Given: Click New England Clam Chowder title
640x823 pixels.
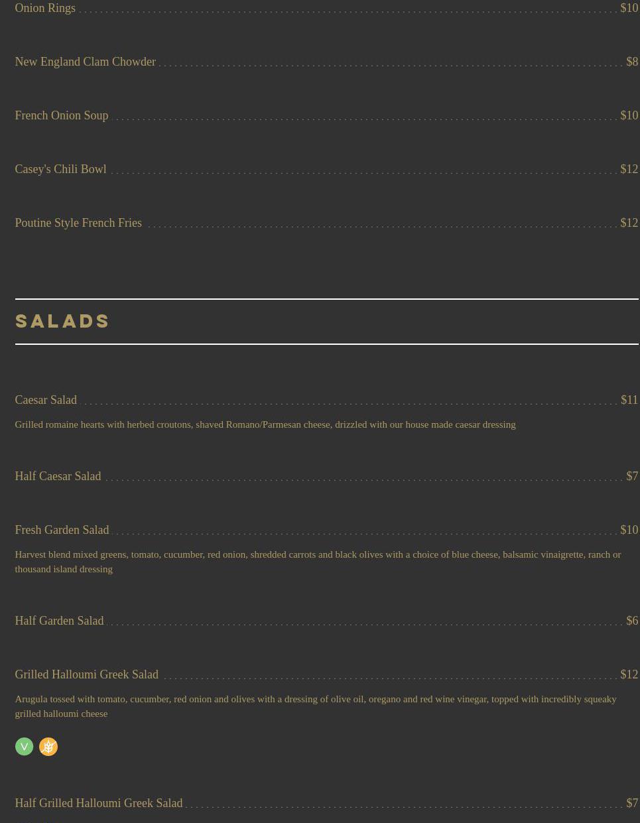Looking at the screenshot, I should coord(85,62).
